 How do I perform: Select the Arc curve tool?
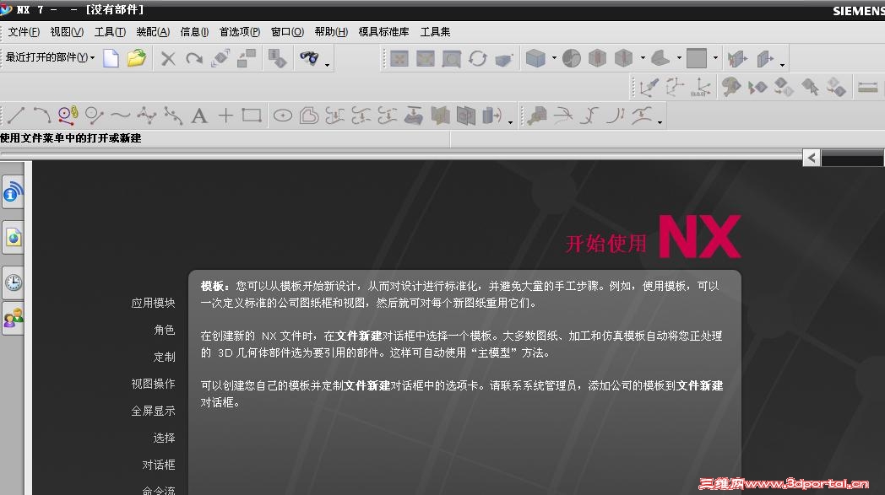pyautogui.click(x=41, y=116)
